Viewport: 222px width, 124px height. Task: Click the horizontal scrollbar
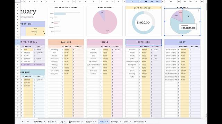119,118
